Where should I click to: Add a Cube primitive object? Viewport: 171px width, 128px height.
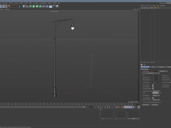coord(24,6)
